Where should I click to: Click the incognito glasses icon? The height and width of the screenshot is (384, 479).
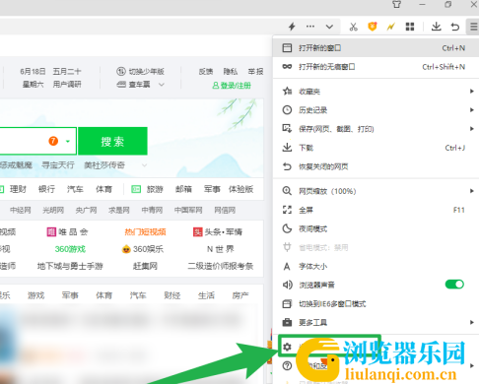coord(287,67)
